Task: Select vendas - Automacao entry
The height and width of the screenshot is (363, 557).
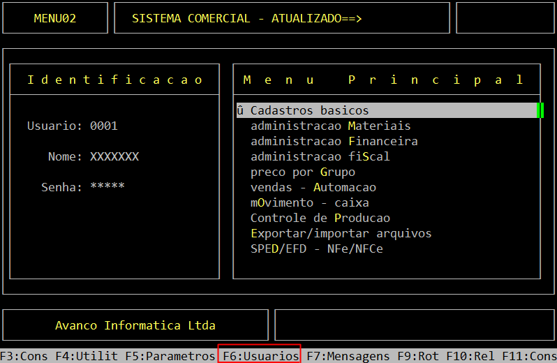Action: coord(313,187)
